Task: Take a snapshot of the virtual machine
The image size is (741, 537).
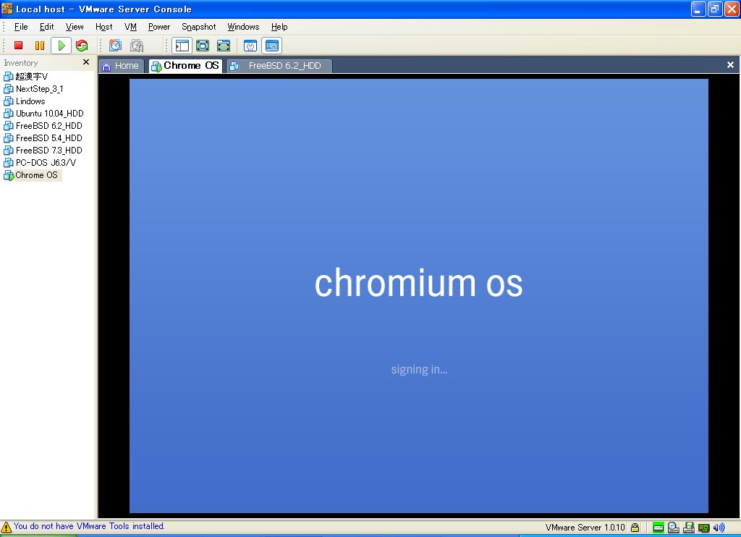Action: (x=115, y=46)
